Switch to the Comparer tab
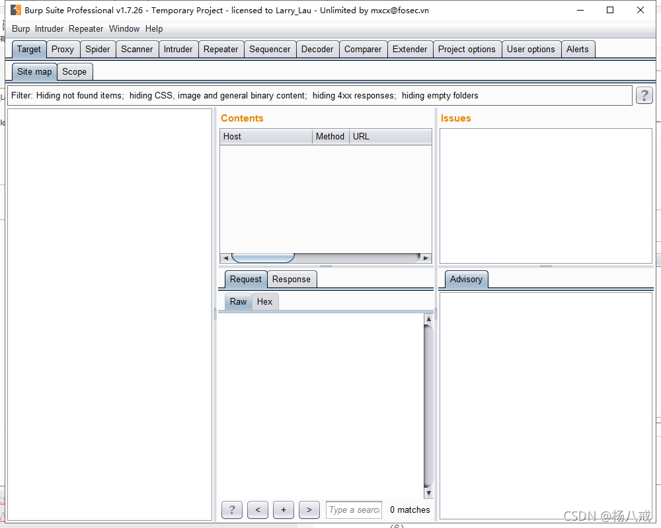The height and width of the screenshot is (528, 661). [363, 50]
